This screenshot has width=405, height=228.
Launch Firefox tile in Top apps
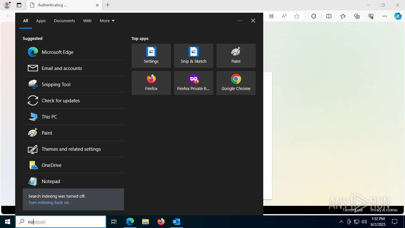(151, 83)
